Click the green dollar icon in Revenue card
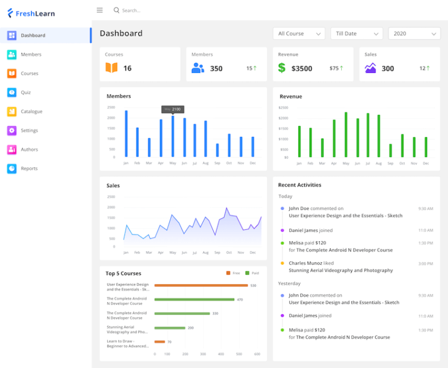Viewport: 448px width, 368px height. [x=282, y=68]
